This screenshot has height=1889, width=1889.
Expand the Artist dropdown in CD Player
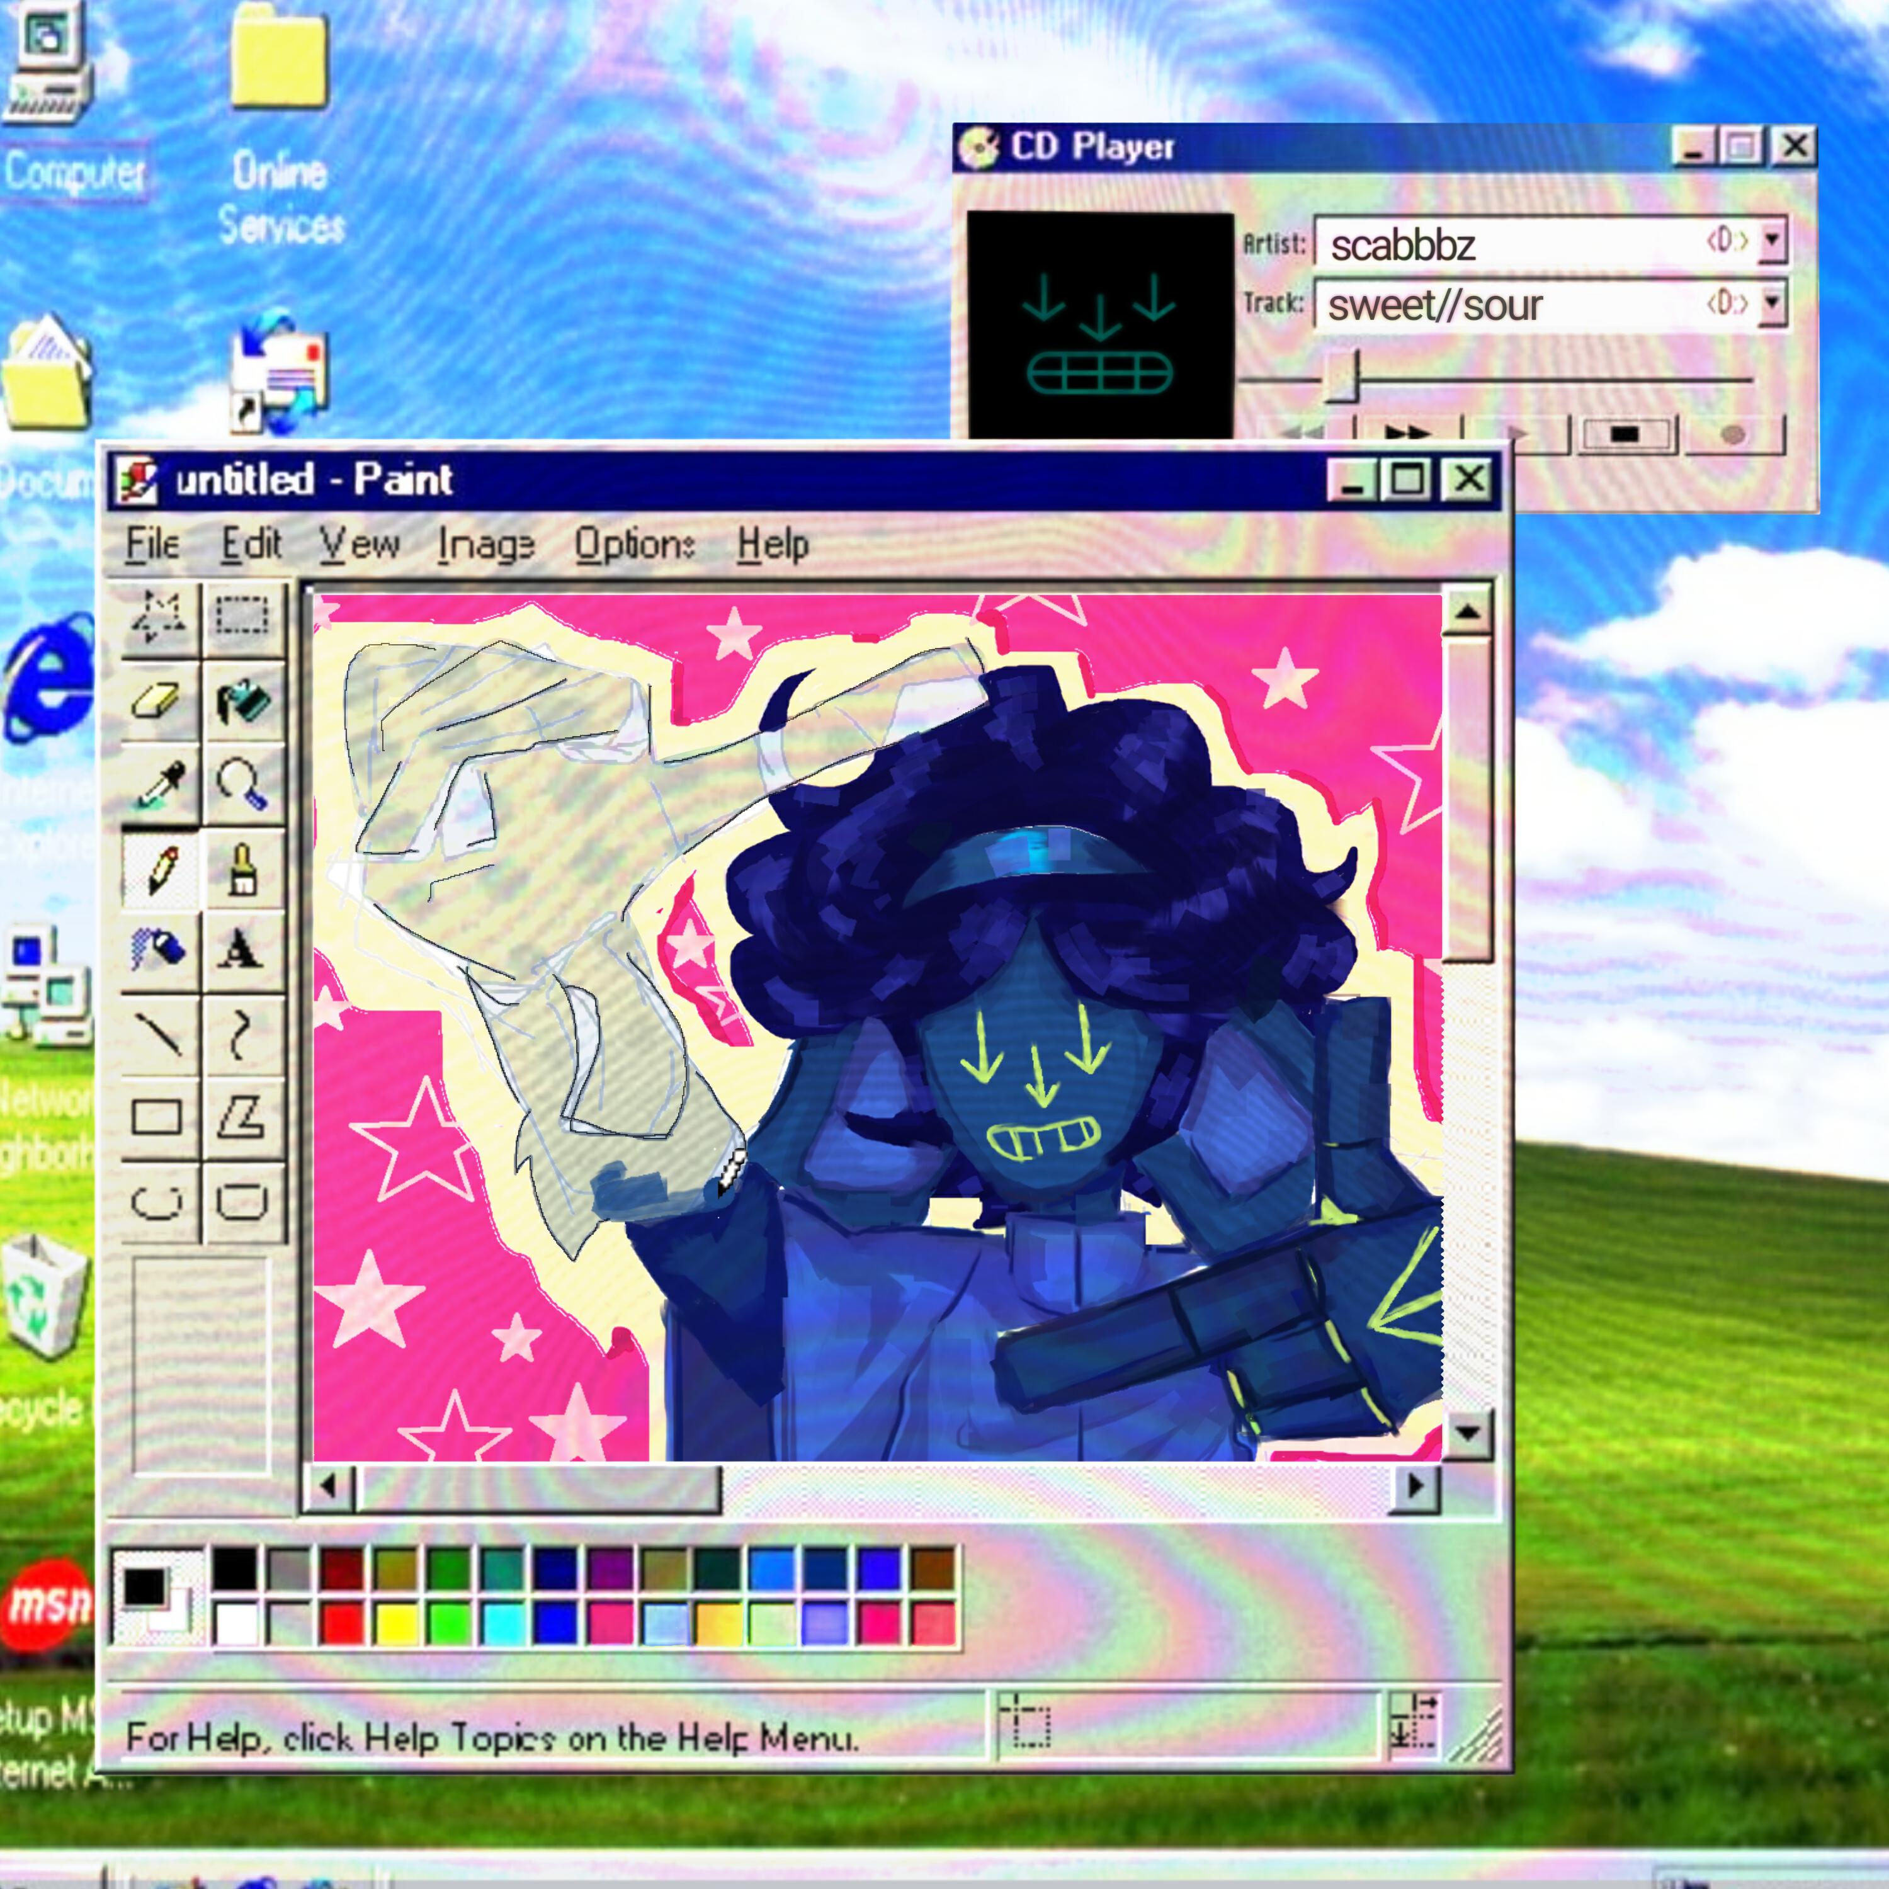(1773, 241)
